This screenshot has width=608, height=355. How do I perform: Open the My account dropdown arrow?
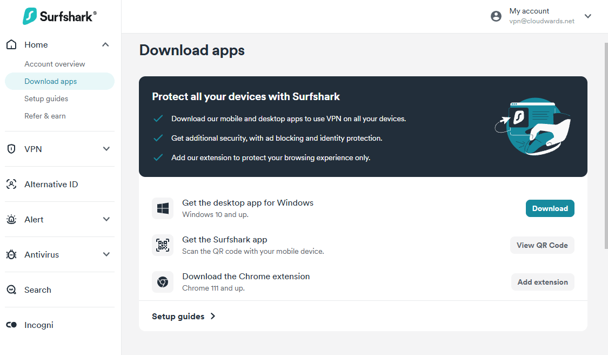[588, 16]
